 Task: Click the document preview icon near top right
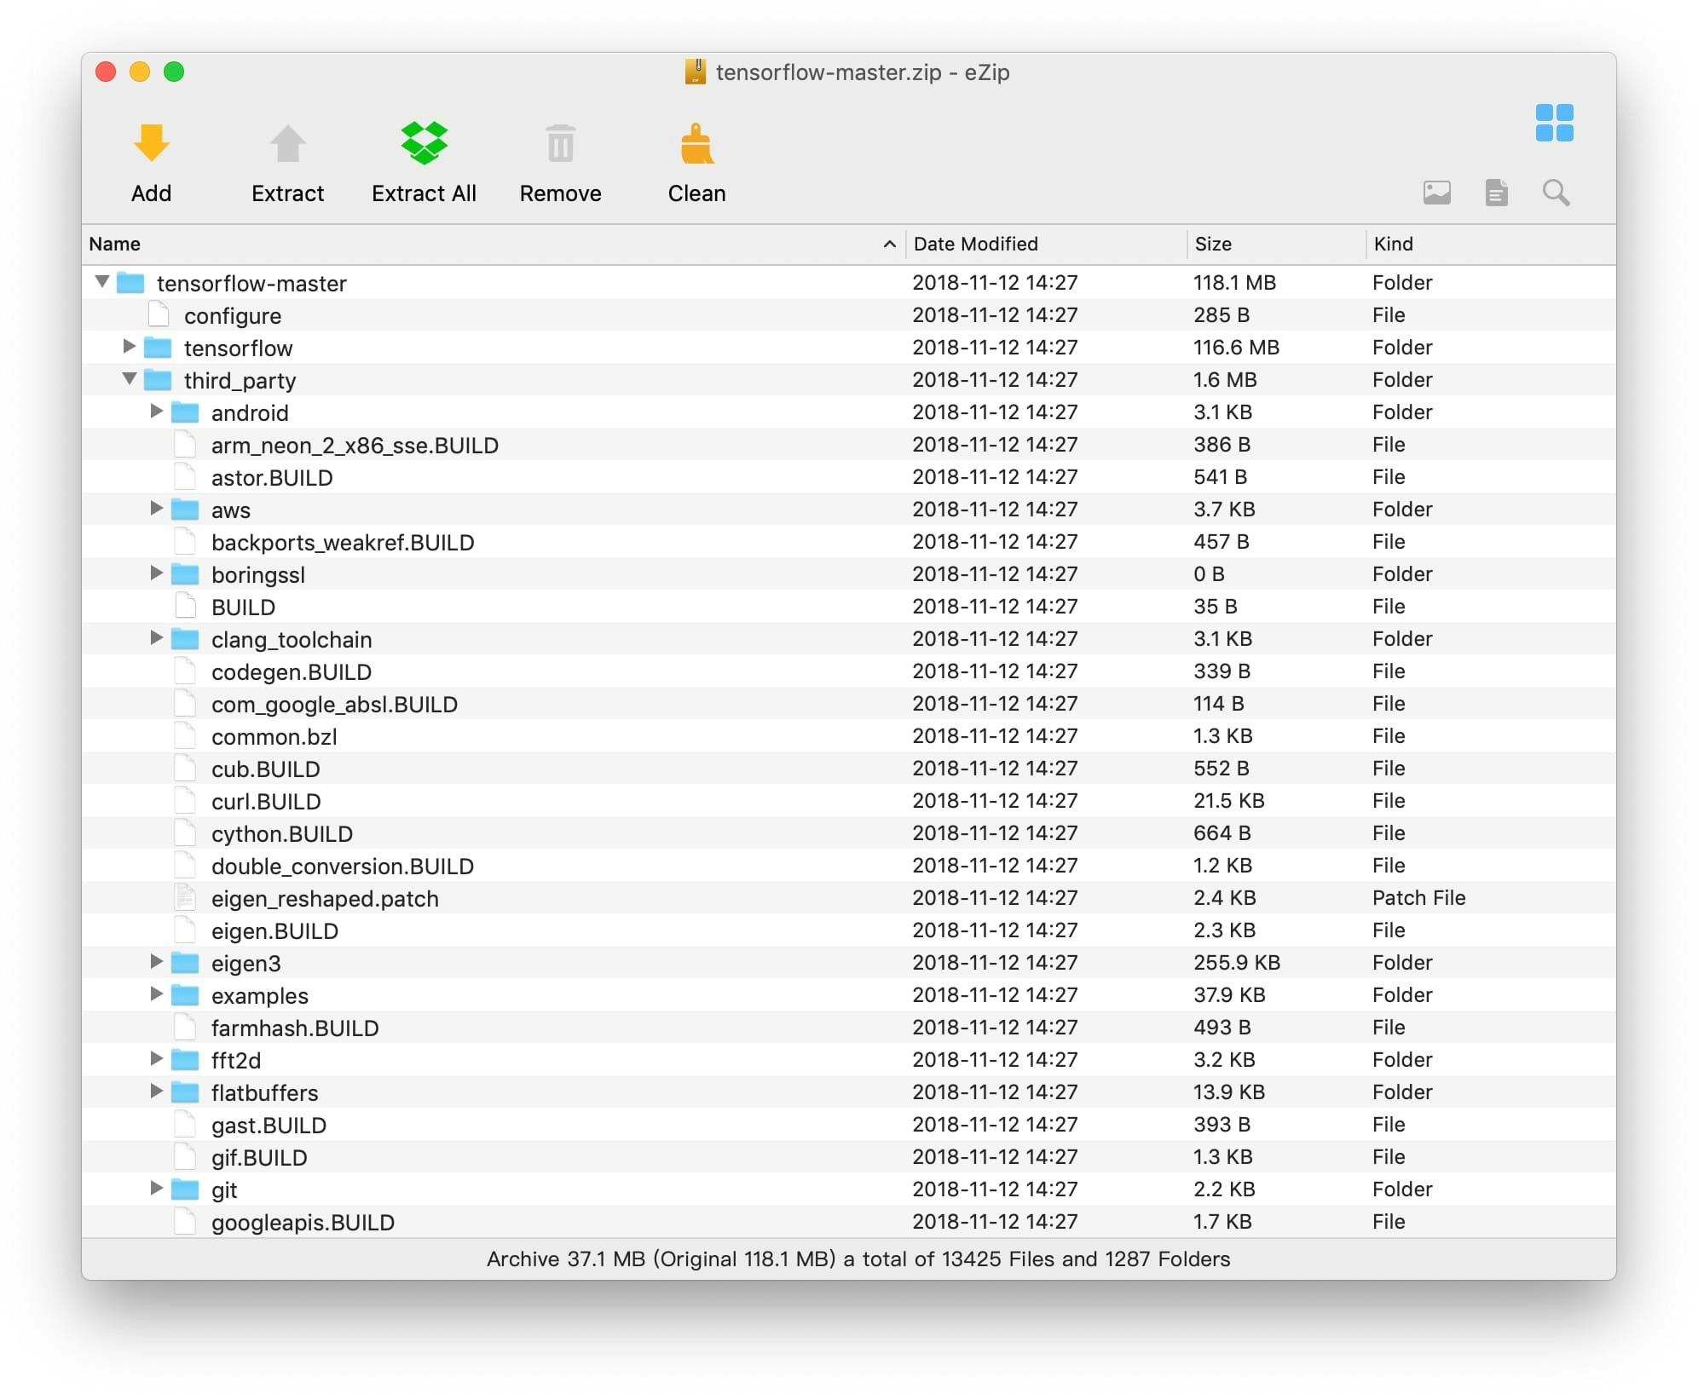coord(1496,193)
